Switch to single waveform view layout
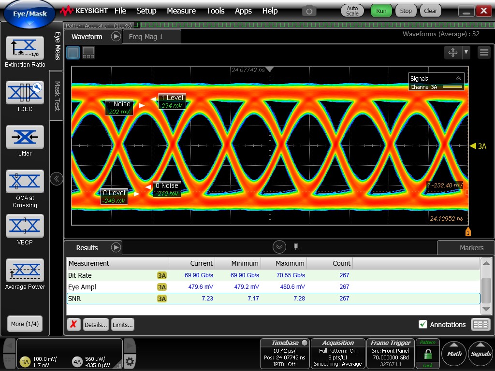Image resolution: width=495 pixels, height=371 pixels. pyautogui.click(x=73, y=53)
